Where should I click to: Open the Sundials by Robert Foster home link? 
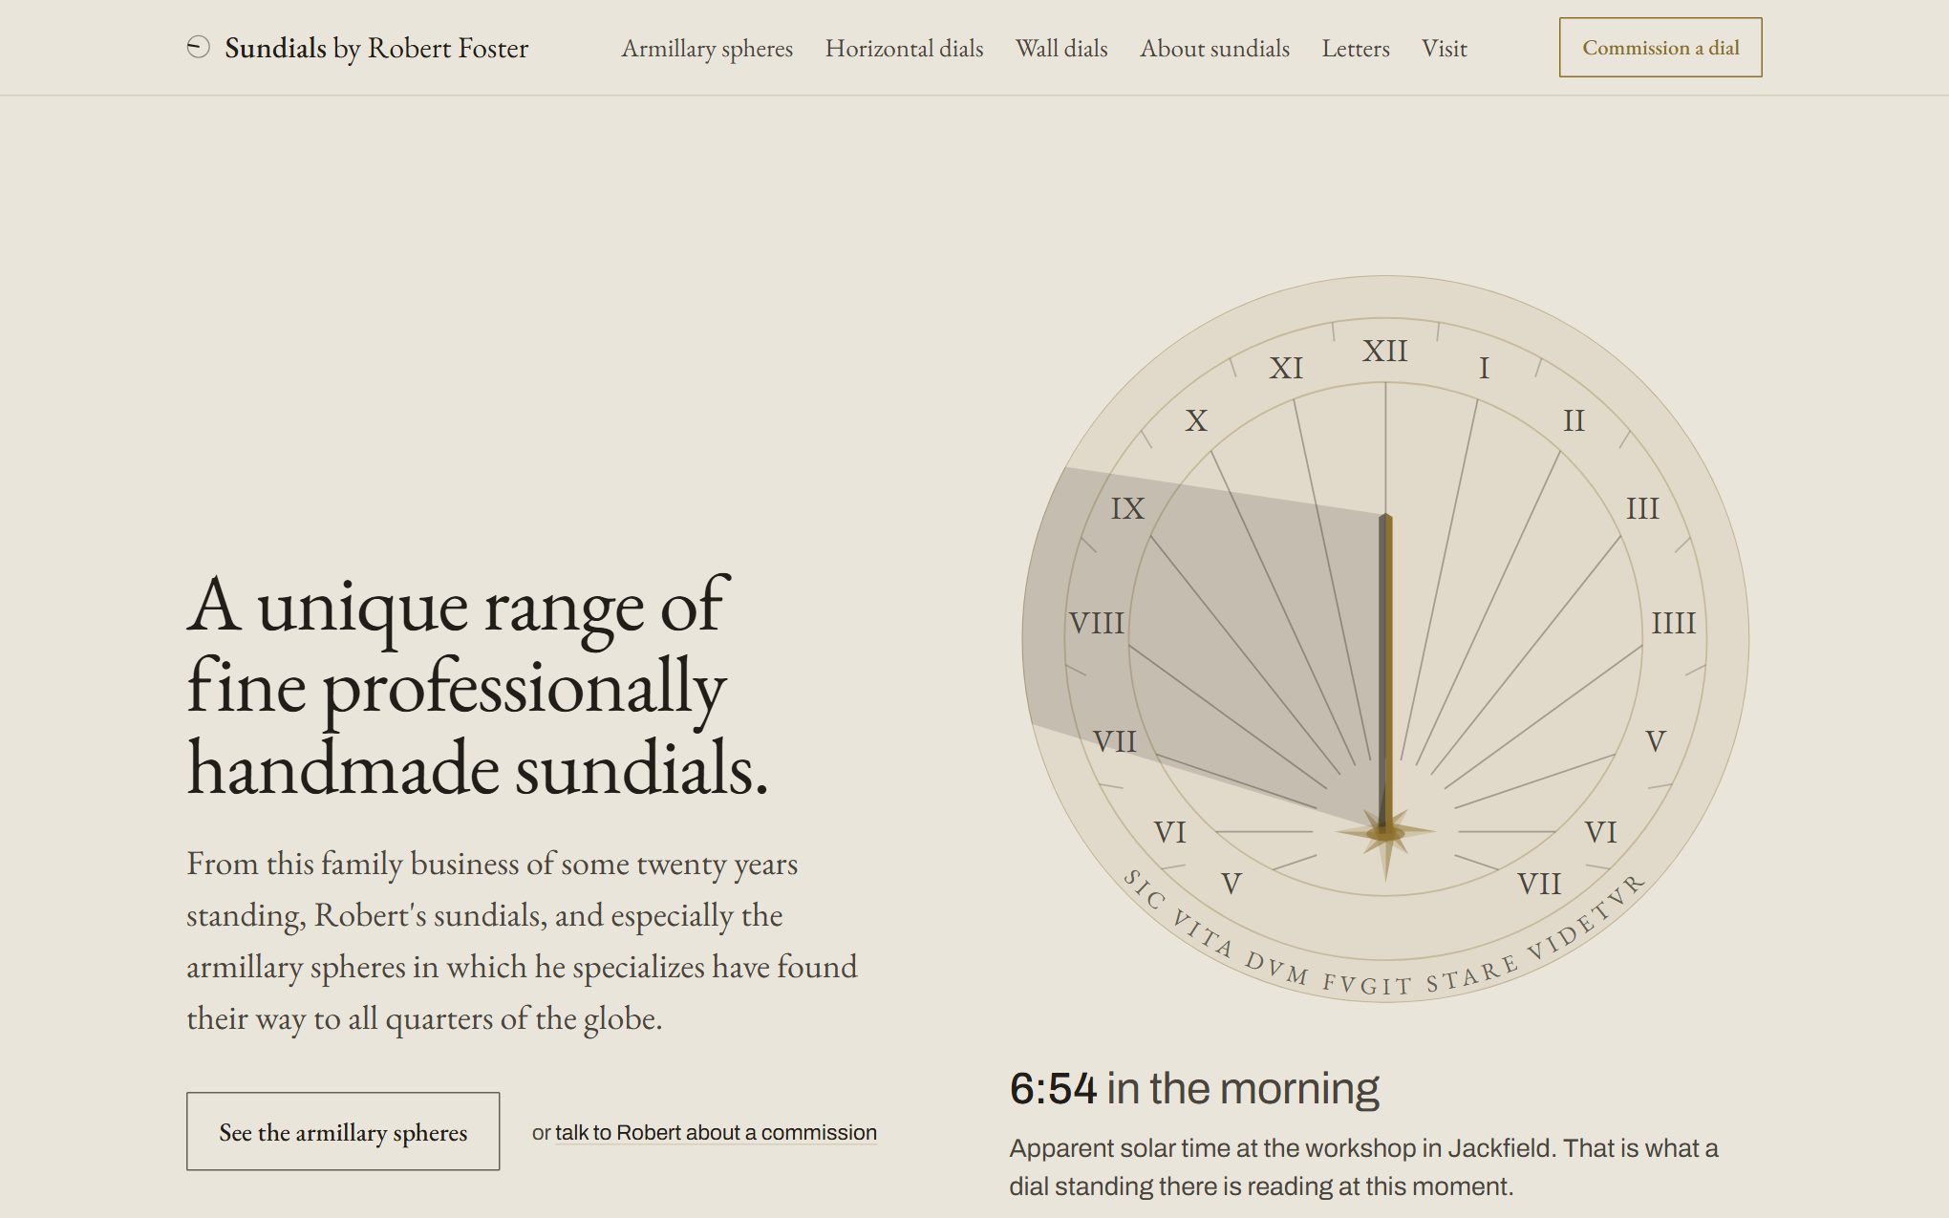(357, 48)
